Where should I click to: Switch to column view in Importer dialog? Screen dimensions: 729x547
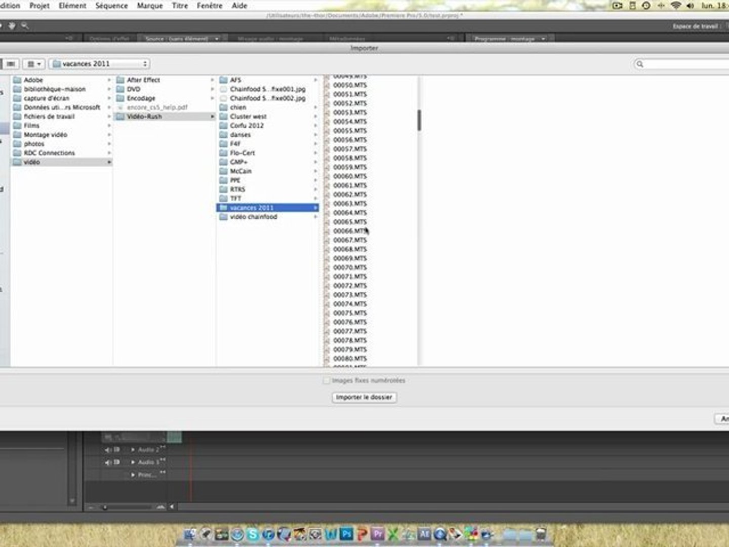coord(11,64)
